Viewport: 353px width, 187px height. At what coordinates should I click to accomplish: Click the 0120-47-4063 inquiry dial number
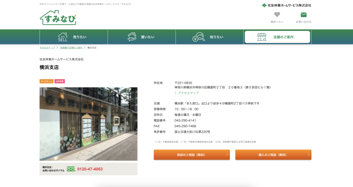pyautogui.click(x=90, y=169)
